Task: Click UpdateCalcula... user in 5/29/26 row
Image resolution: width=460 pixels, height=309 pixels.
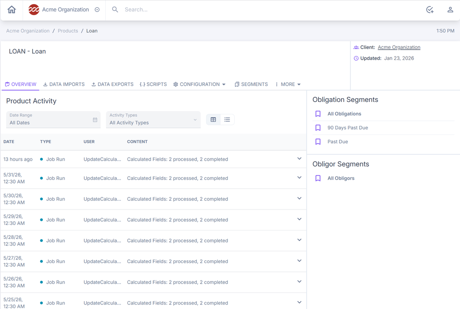Action: pos(103,219)
